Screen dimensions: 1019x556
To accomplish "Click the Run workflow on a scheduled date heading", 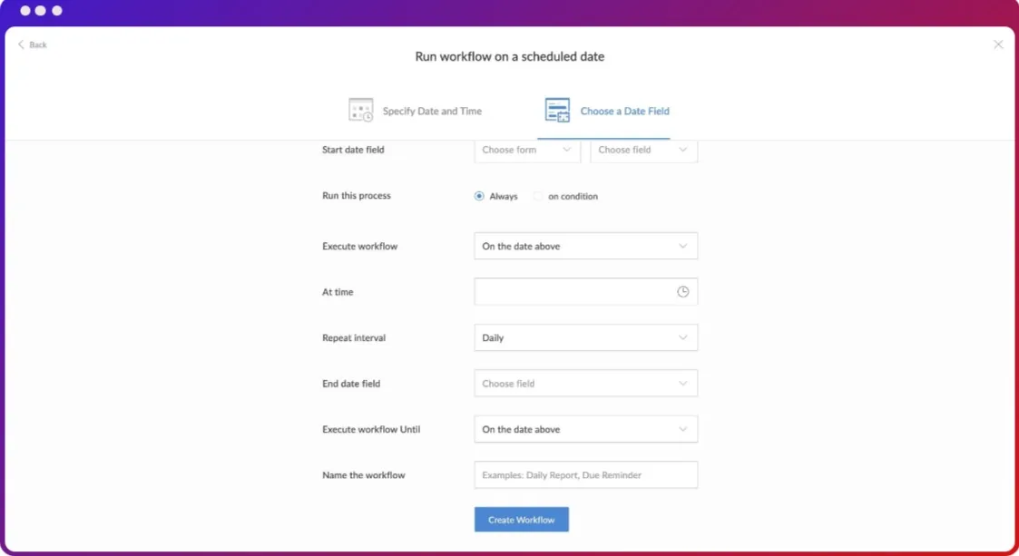I will [x=510, y=56].
